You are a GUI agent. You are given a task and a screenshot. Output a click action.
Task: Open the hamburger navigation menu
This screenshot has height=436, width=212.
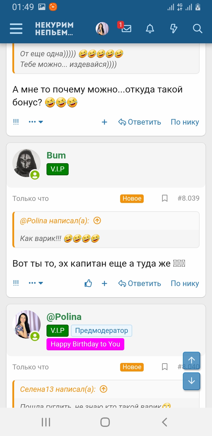click(16, 29)
